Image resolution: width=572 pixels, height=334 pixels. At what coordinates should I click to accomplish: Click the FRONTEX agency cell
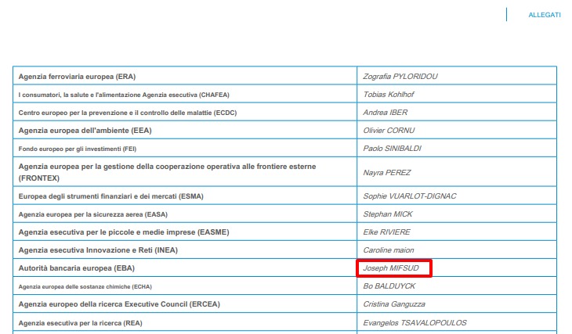click(185, 172)
